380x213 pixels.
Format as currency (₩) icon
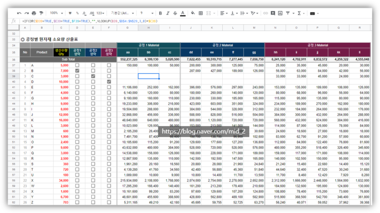(70, 13)
